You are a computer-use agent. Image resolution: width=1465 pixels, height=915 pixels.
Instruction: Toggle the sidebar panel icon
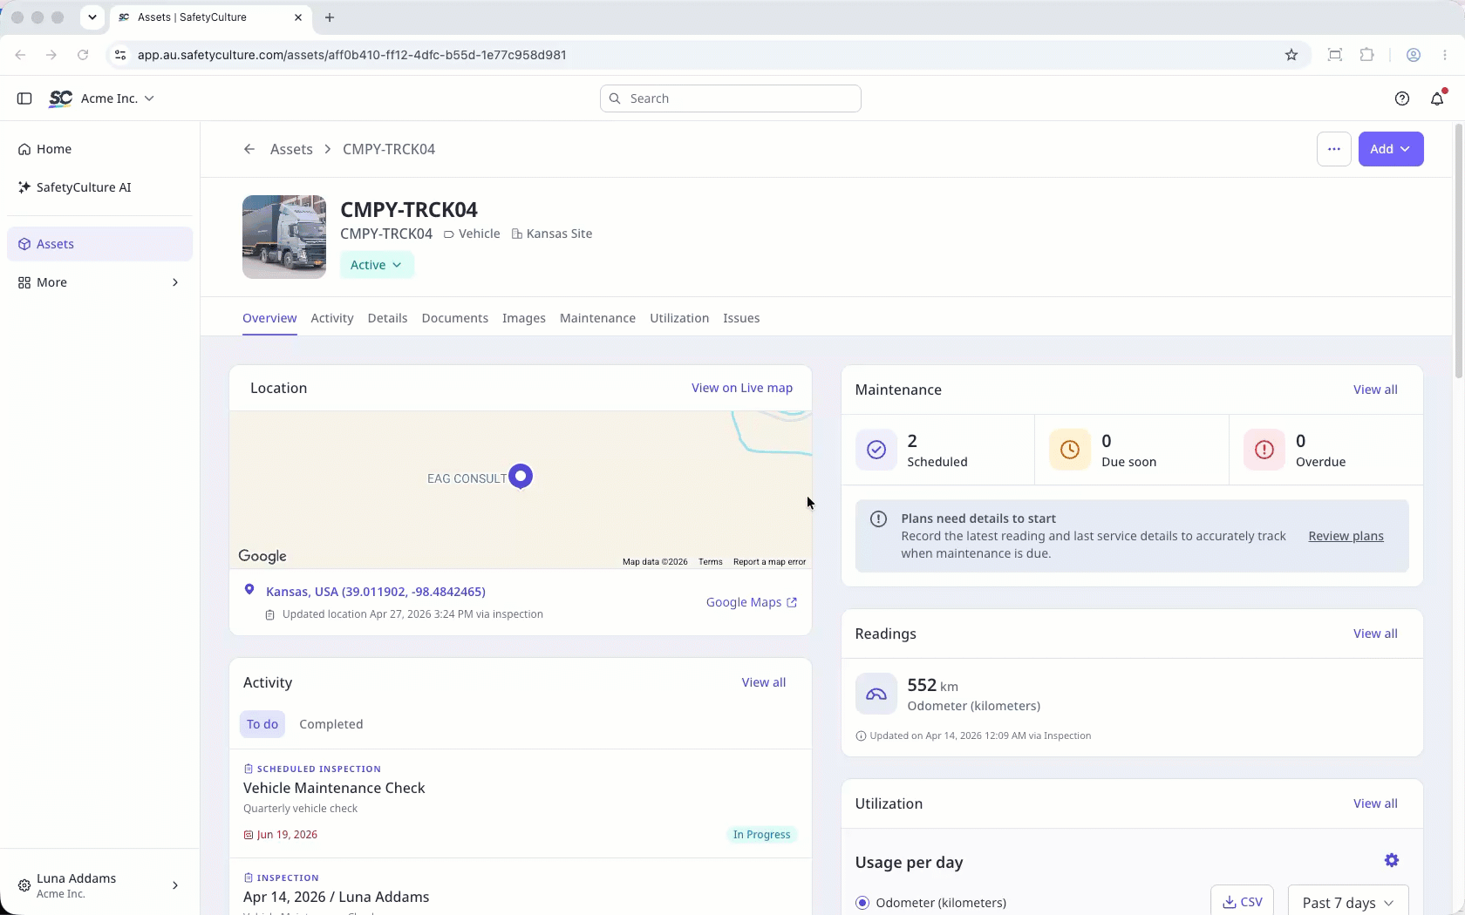[24, 98]
